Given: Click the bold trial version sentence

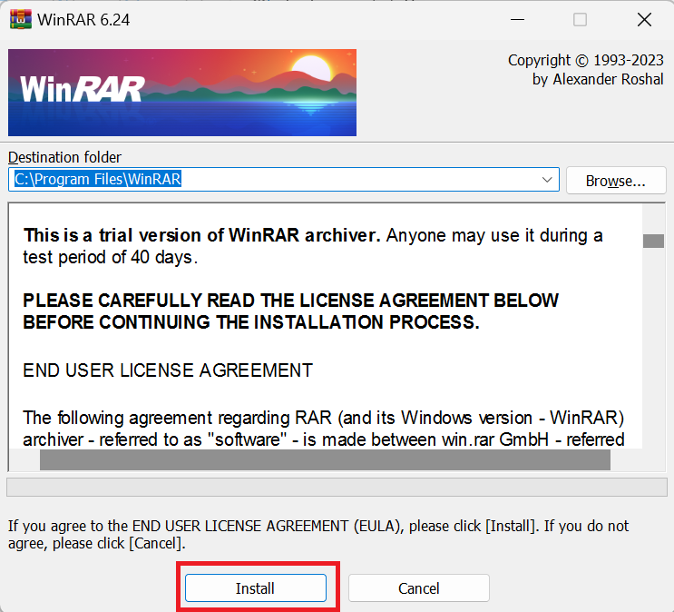Looking at the screenshot, I should coord(202,235).
